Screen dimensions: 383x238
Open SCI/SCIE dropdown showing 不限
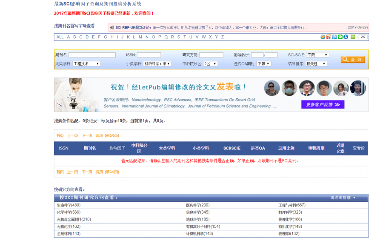tap(317, 55)
